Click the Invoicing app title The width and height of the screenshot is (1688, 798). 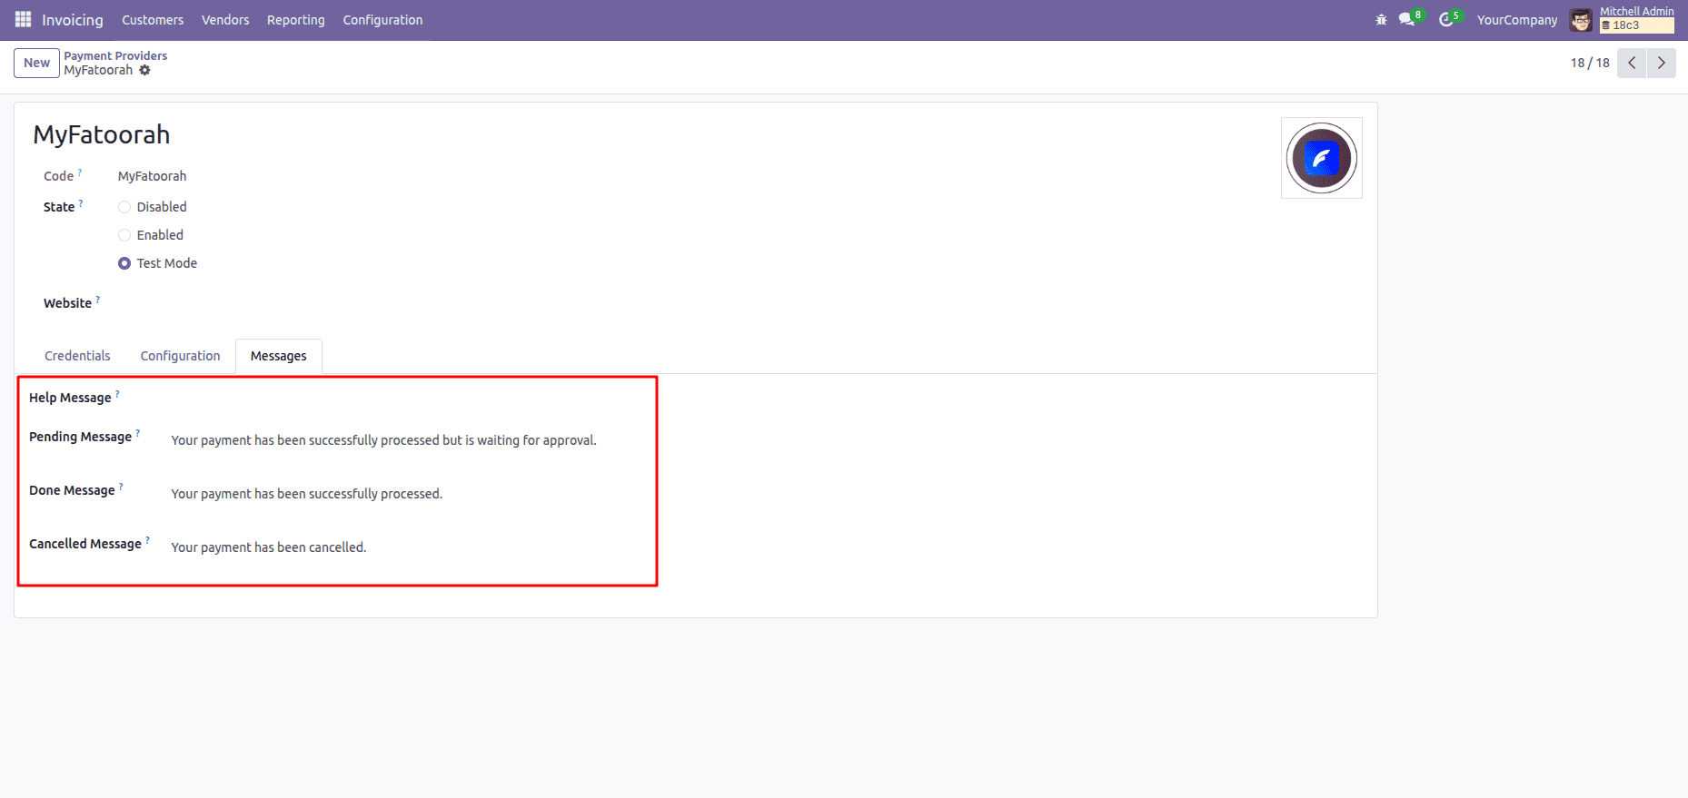click(x=73, y=20)
